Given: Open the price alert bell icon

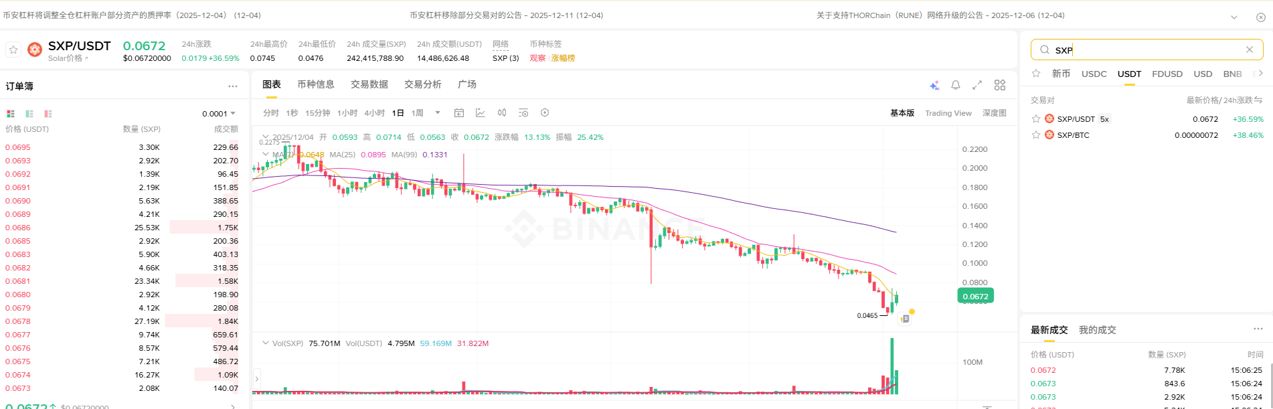Looking at the screenshot, I should click(x=956, y=85).
